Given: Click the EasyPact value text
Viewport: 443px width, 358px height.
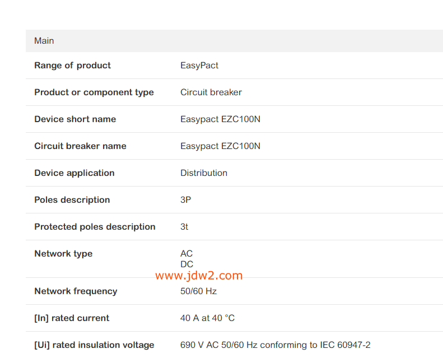Looking at the screenshot, I should 199,66.
